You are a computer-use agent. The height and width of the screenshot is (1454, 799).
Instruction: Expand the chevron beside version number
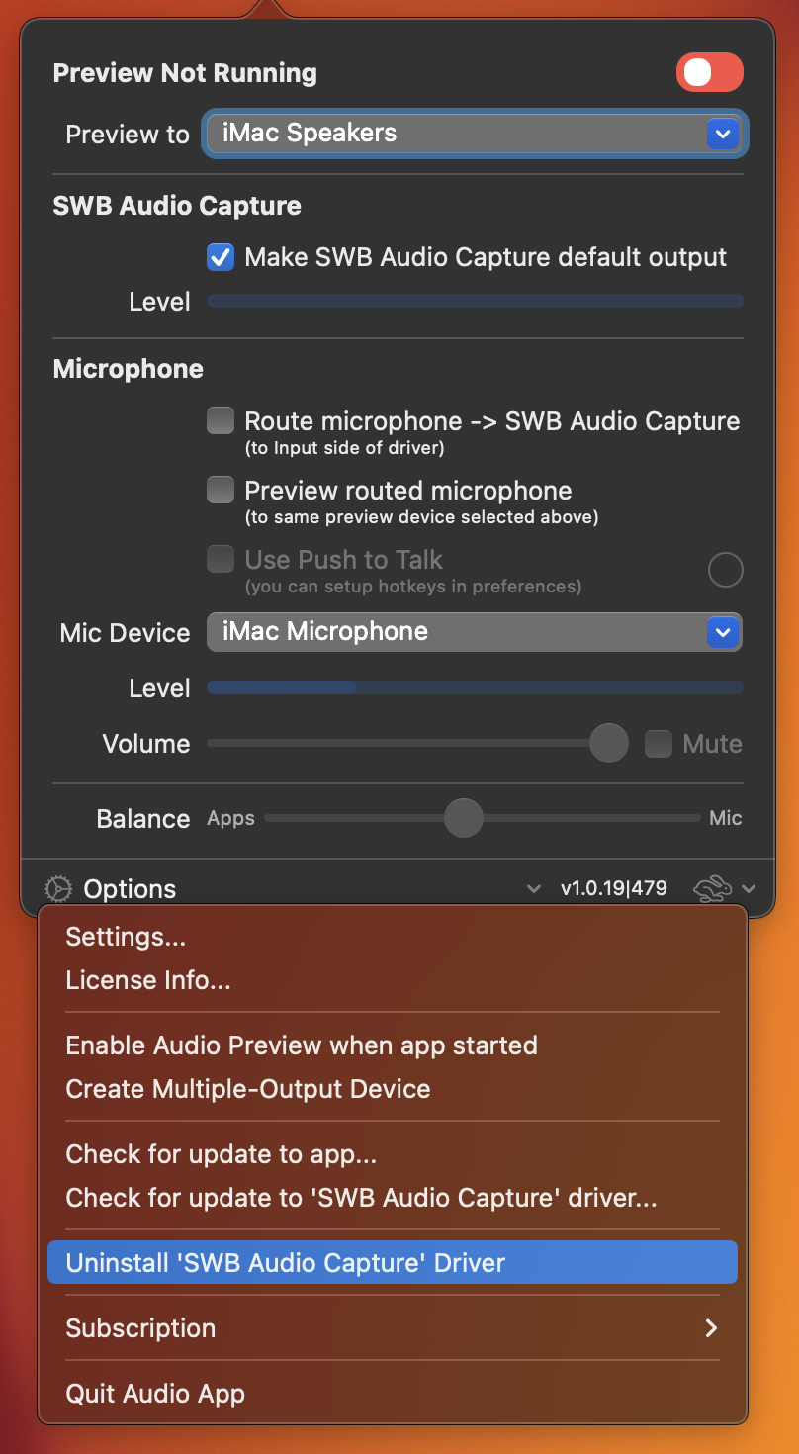(x=534, y=889)
